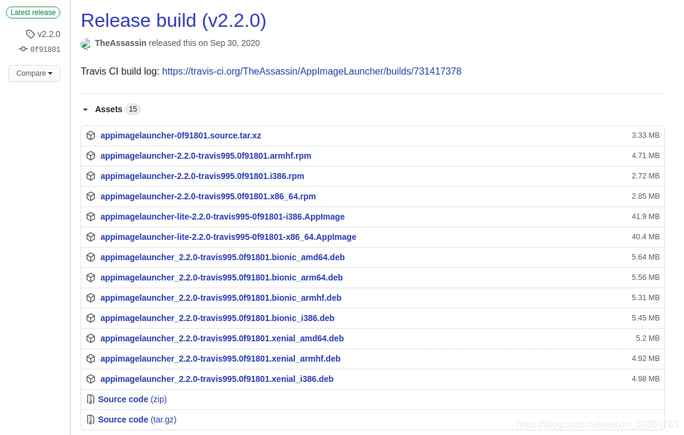Click the zip file icon beside Source code (tar.gz)
684x435 pixels.
coord(91,419)
